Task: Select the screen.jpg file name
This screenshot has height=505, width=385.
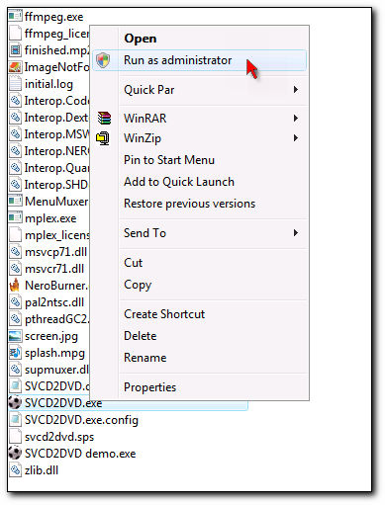Action: pos(51,336)
